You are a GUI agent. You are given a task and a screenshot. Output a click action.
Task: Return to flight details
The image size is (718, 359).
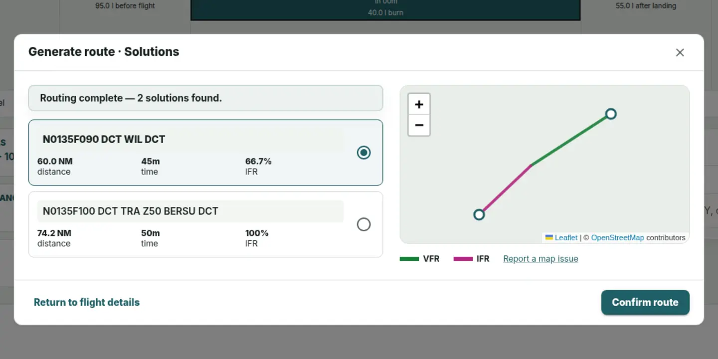click(87, 302)
